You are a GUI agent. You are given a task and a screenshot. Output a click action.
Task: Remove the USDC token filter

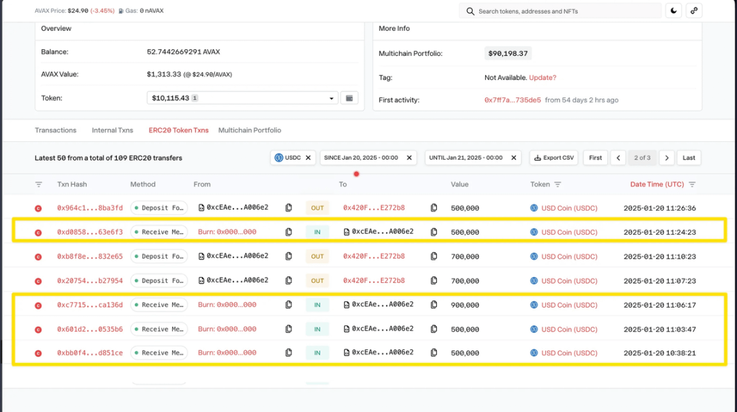click(308, 158)
